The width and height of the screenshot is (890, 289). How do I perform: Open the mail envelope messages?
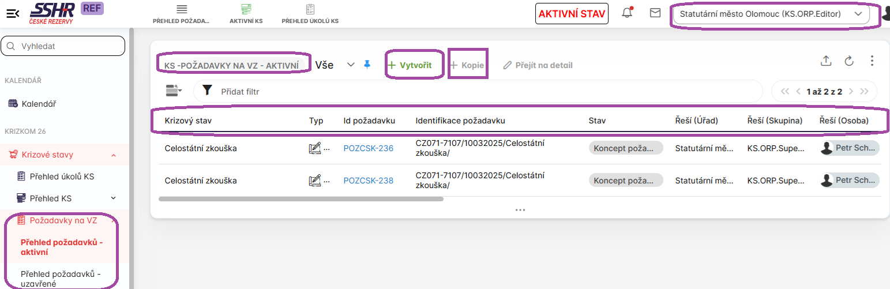tap(655, 13)
